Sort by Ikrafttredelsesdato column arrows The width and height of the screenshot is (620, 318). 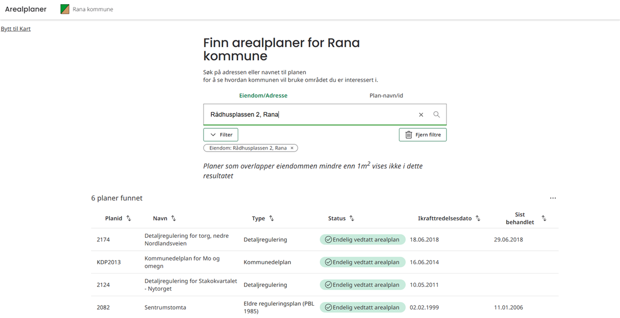[478, 219]
